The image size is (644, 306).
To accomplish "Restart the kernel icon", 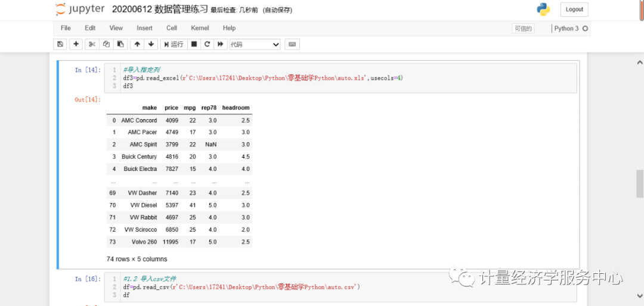I will [208, 44].
